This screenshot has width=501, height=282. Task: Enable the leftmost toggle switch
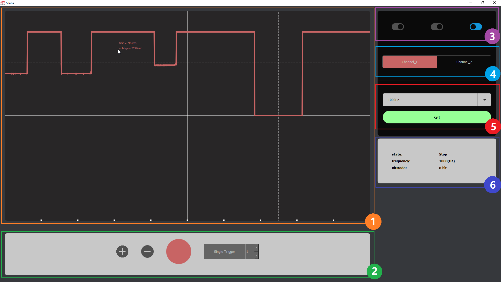pos(398,27)
